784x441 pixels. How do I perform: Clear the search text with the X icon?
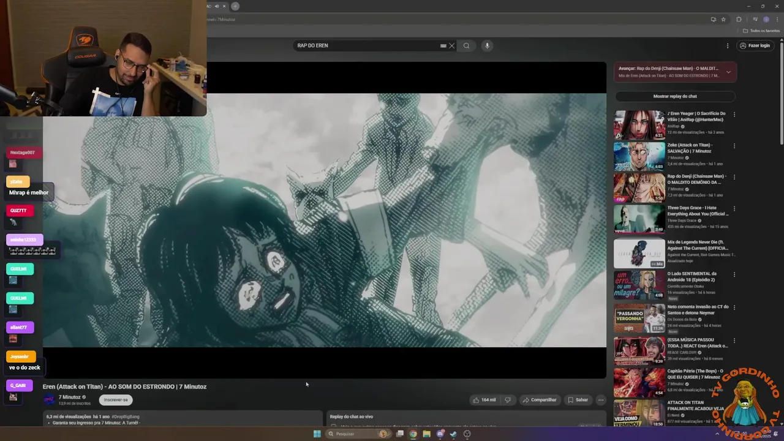click(x=452, y=45)
